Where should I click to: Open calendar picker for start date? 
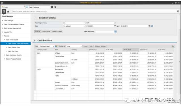(115, 26)
